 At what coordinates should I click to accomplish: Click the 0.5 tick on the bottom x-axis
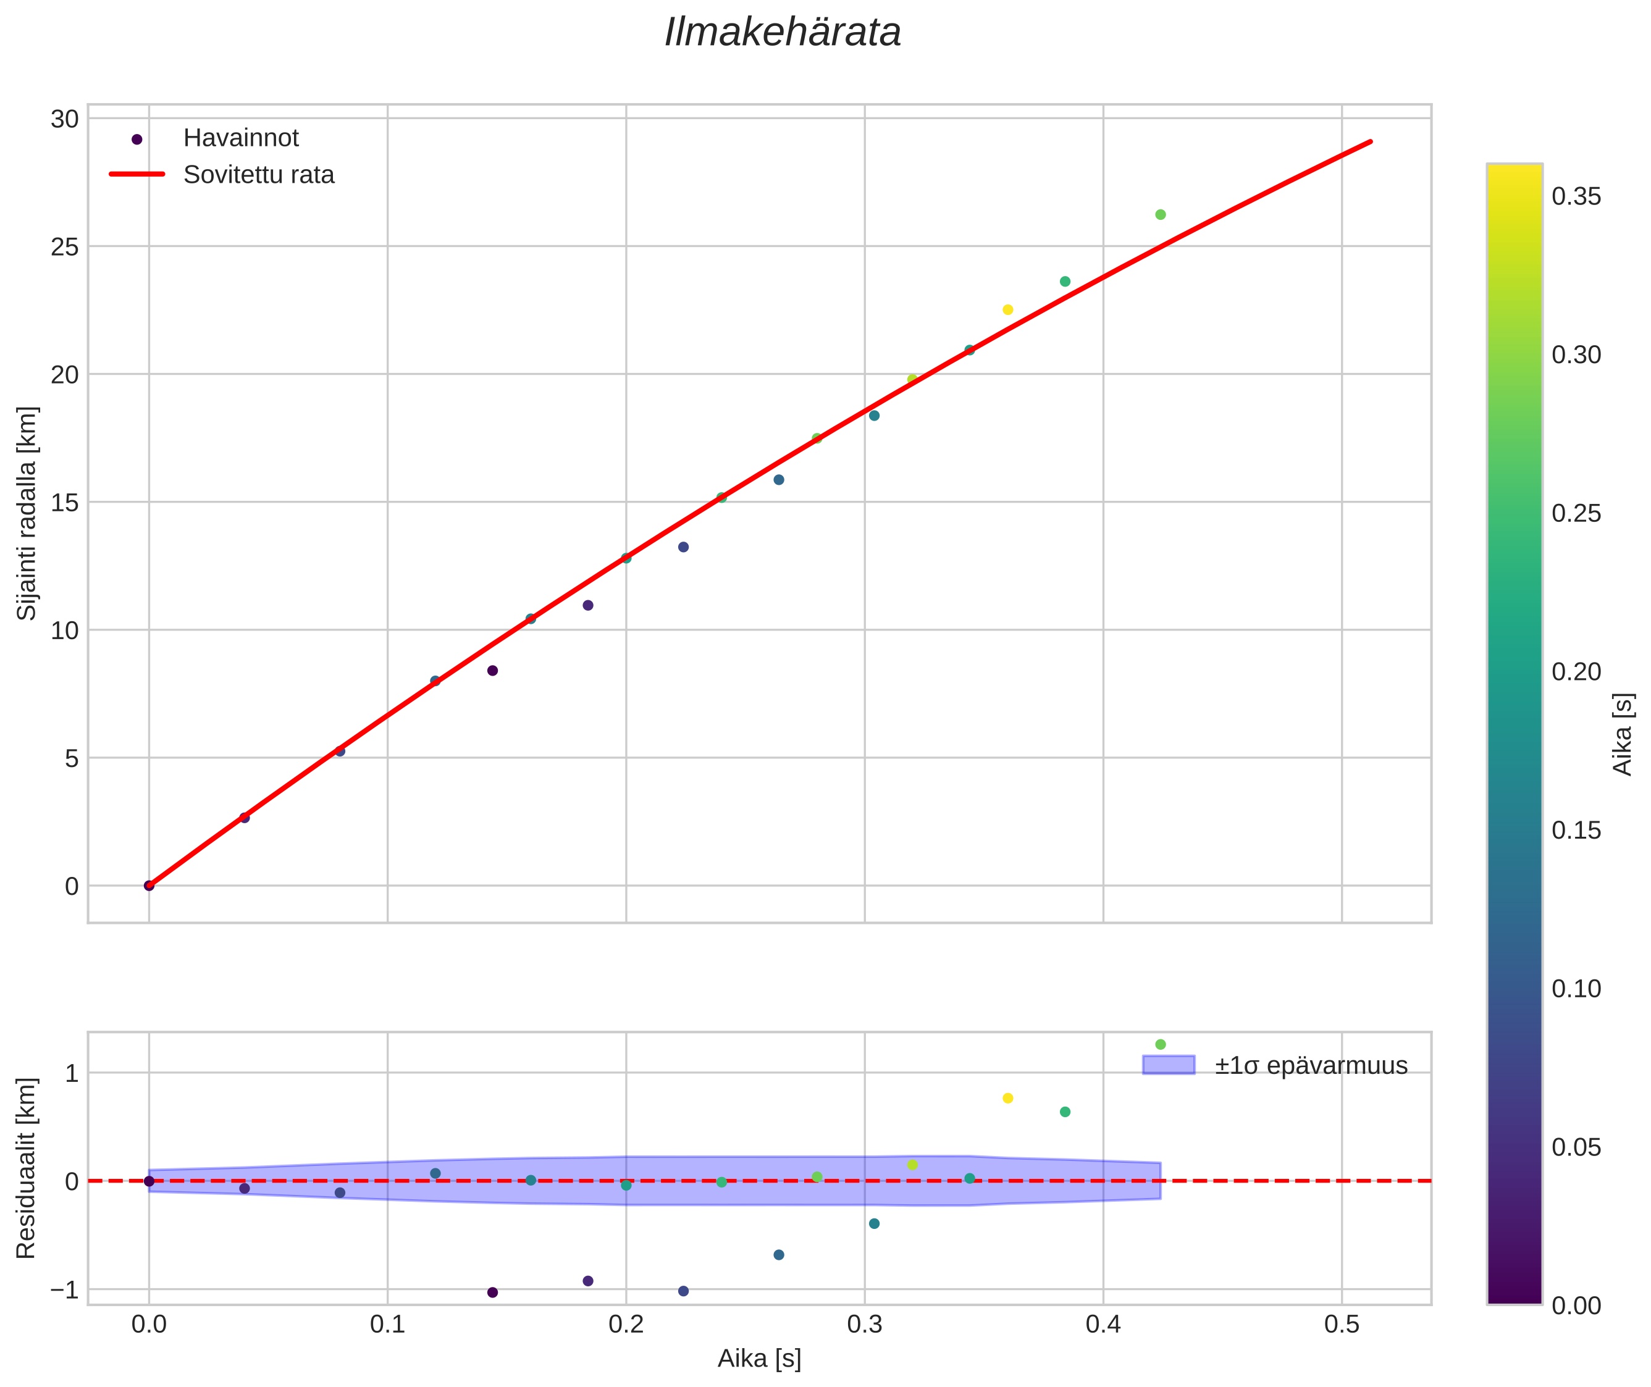[1342, 1324]
